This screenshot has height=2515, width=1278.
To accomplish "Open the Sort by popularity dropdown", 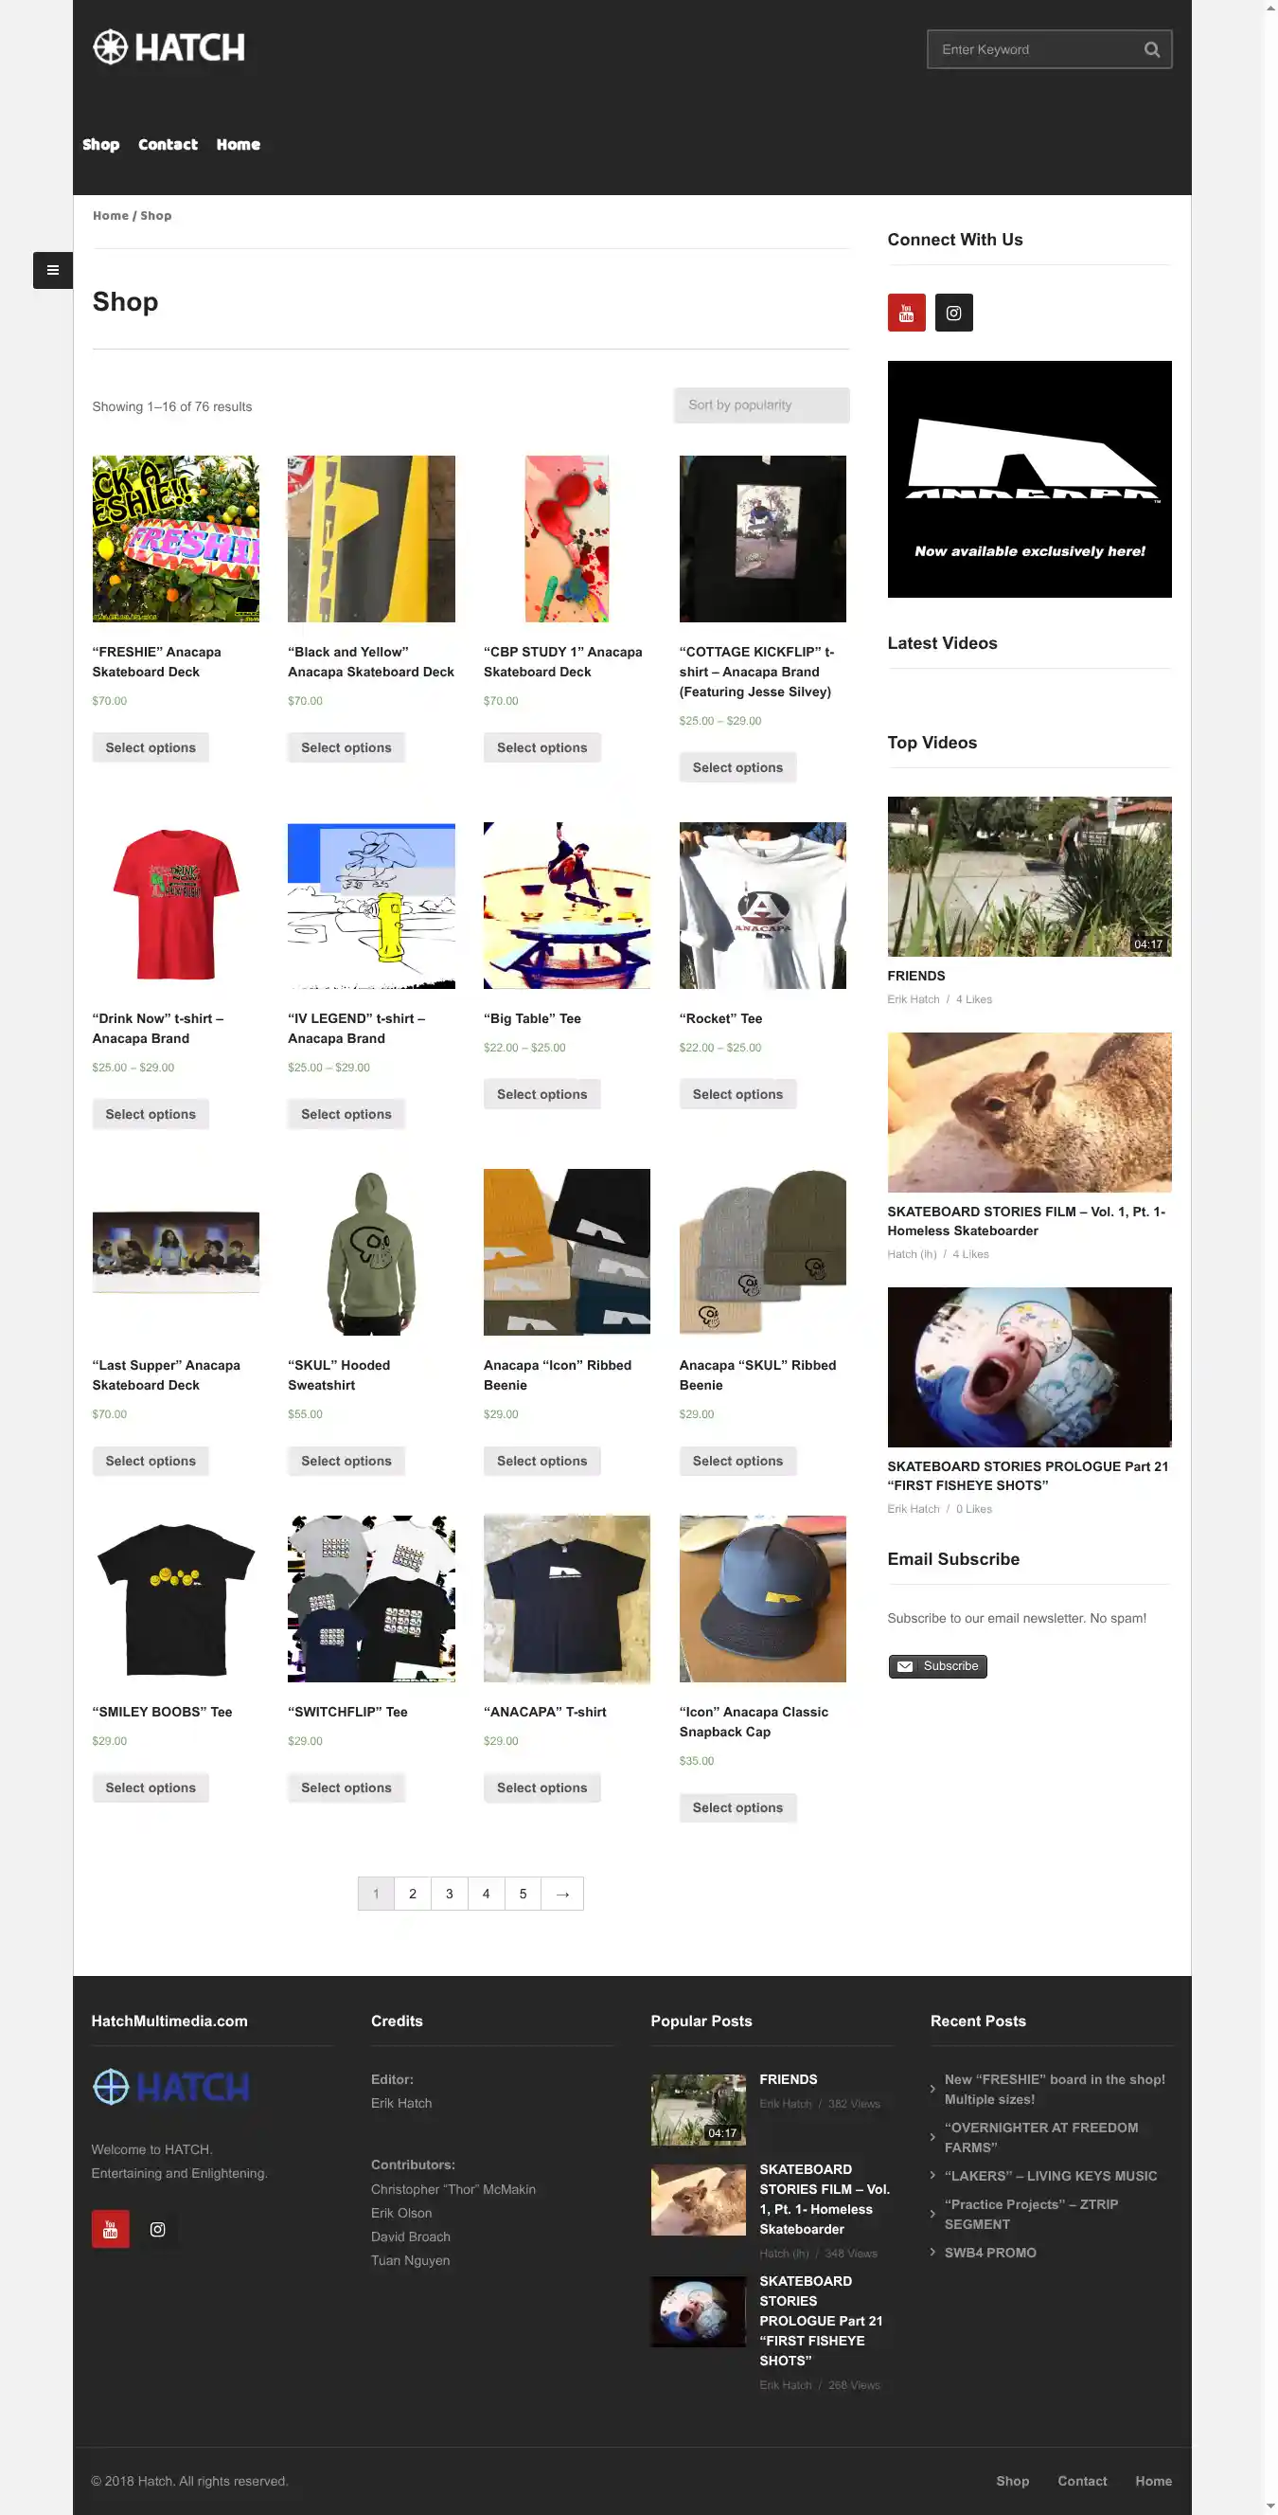I will tap(761, 405).
